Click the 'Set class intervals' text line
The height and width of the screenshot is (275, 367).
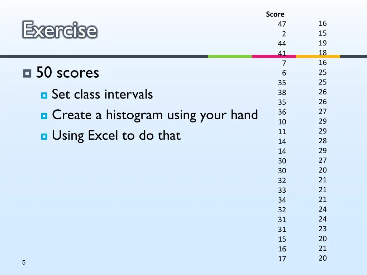[x=102, y=94]
